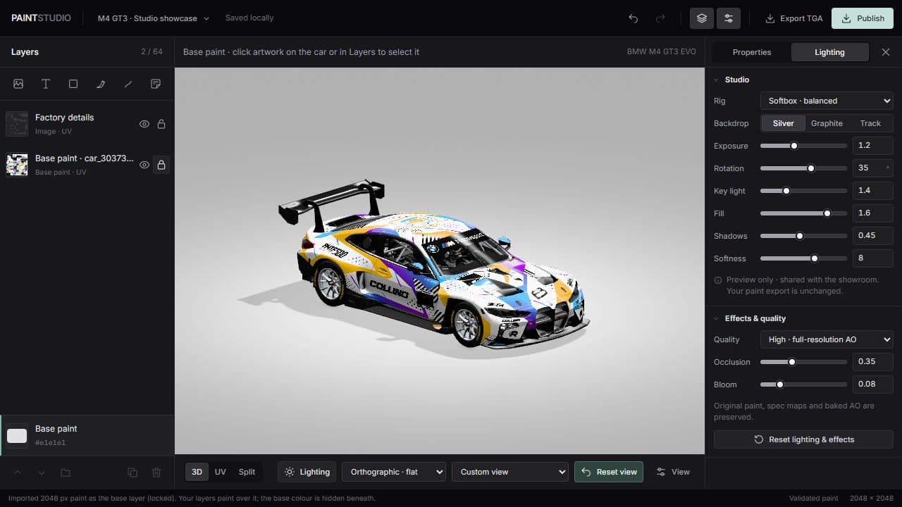Move selected layer down

click(42, 472)
